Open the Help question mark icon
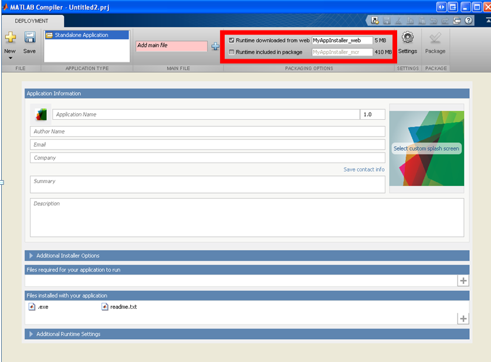 coord(469,21)
